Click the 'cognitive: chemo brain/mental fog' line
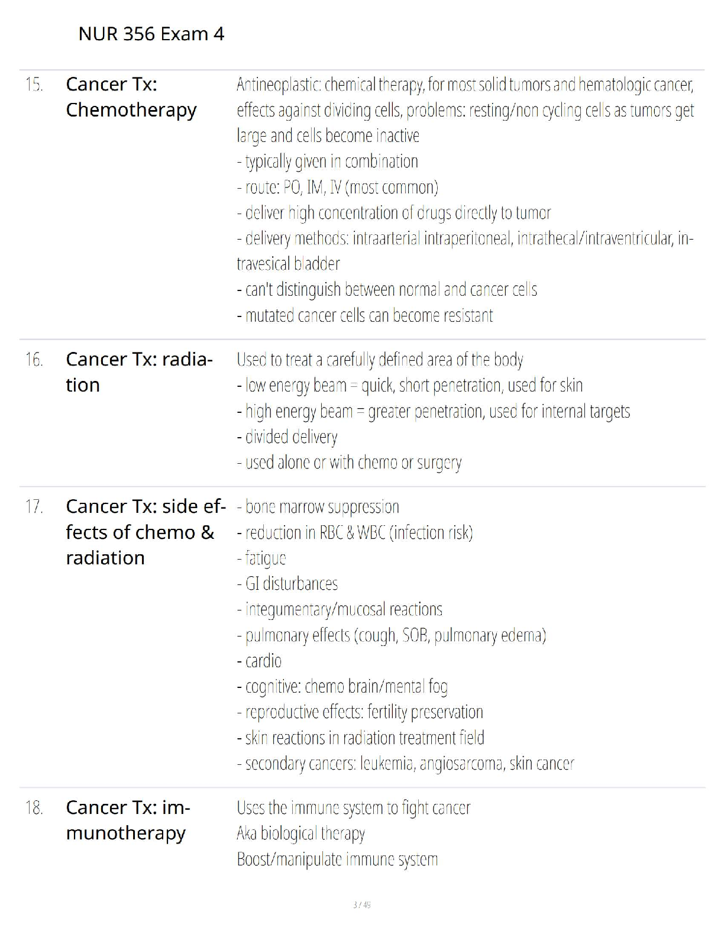724x937 pixels. [x=342, y=687]
